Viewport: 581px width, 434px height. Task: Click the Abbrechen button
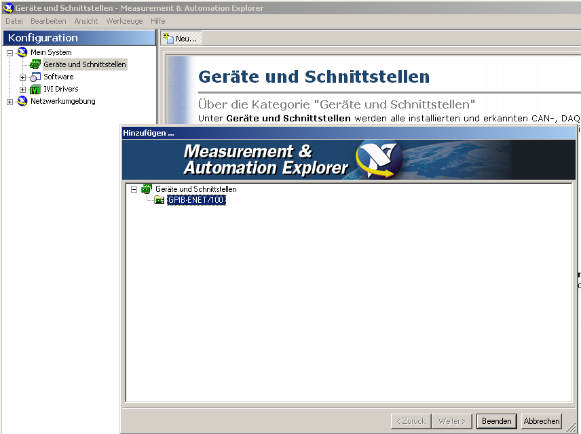pos(542,421)
